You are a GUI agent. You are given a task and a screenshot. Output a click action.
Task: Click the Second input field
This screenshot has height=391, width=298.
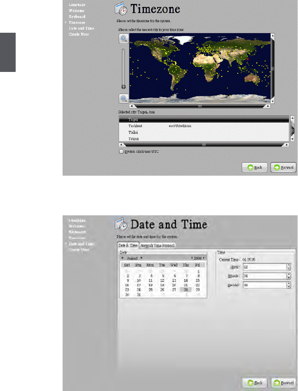pyautogui.click(x=265, y=285)
